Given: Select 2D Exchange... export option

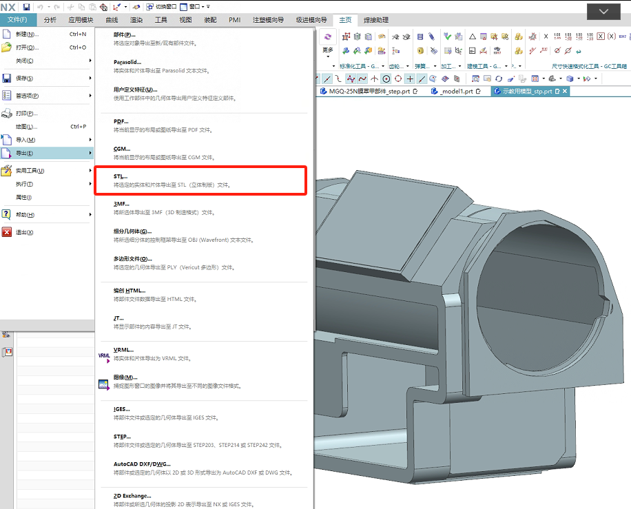Looking at the screenshot, I should [204, 500].
